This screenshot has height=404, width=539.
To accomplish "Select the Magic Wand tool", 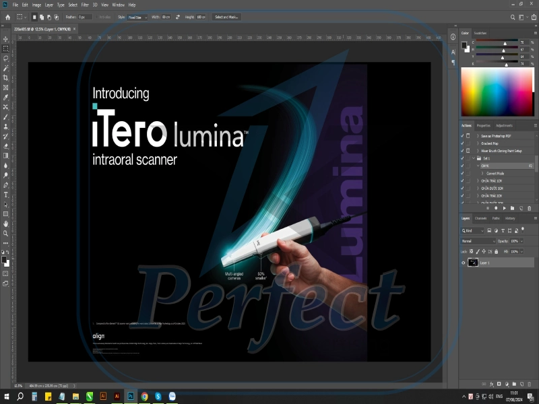I will 6,68.
